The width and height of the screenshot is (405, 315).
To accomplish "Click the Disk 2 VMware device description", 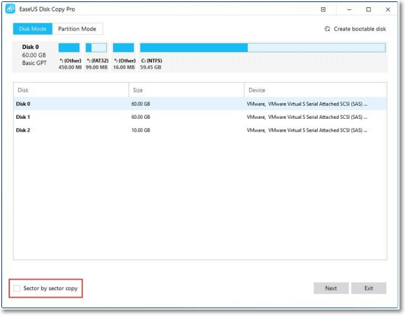I will [x=307, y=130].
